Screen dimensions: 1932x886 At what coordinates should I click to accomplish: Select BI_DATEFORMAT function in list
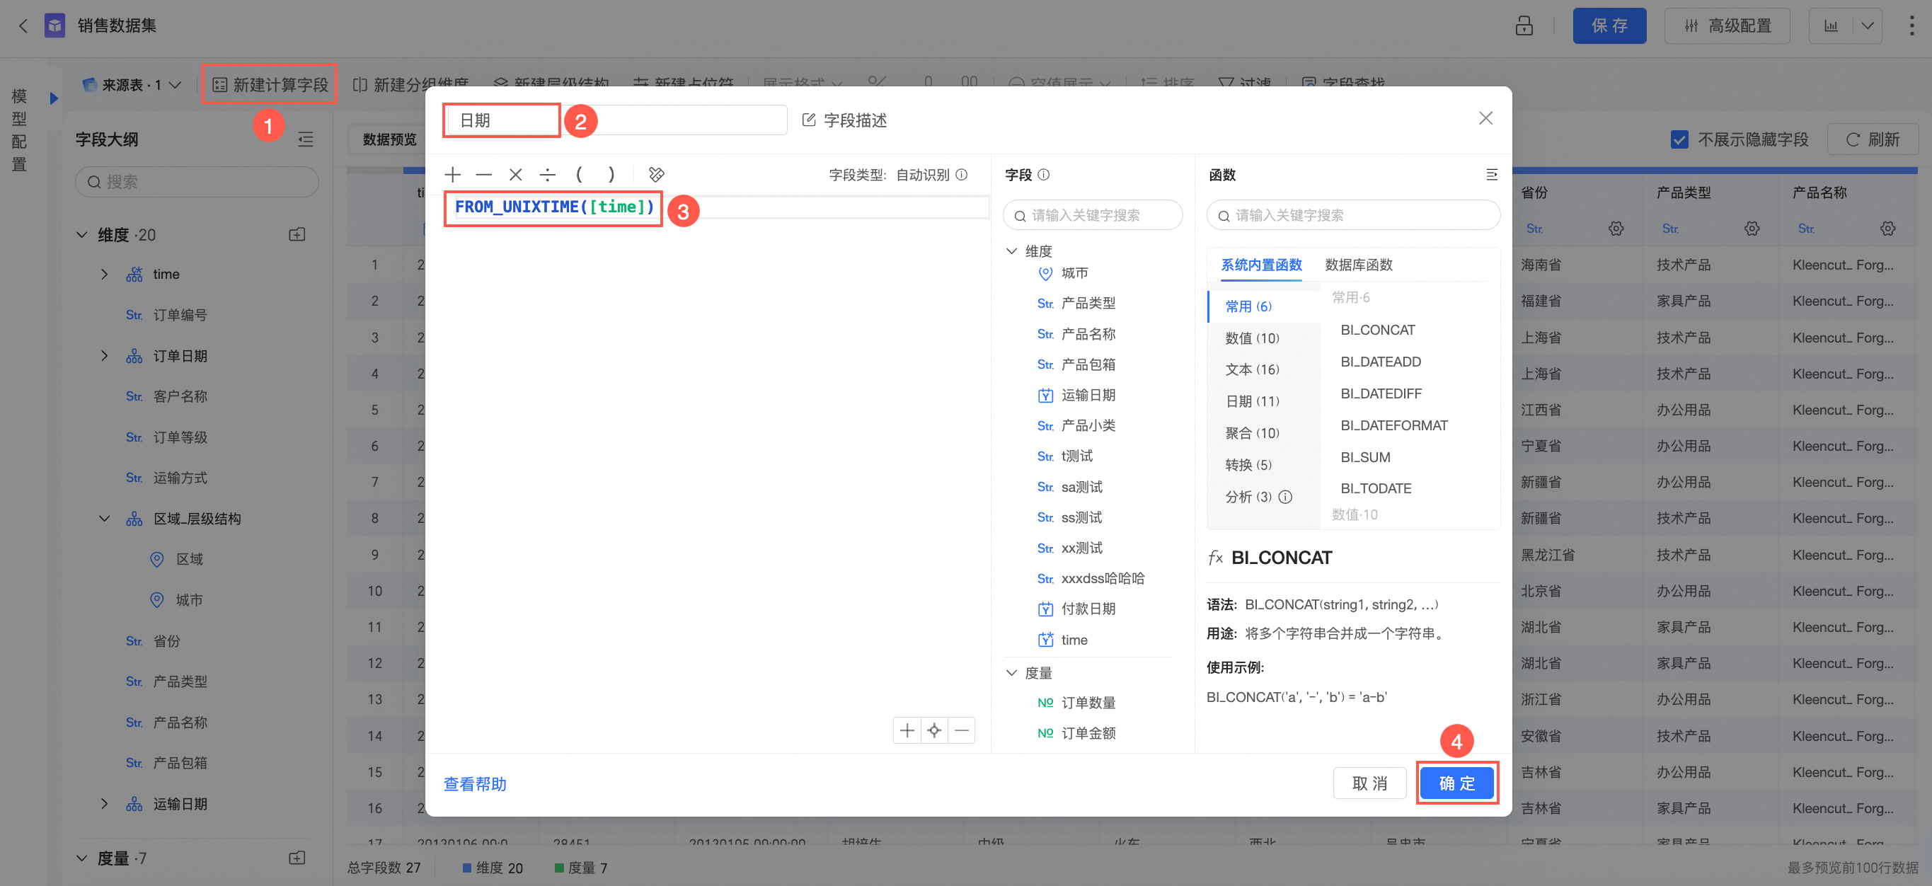coord(1393,425)
